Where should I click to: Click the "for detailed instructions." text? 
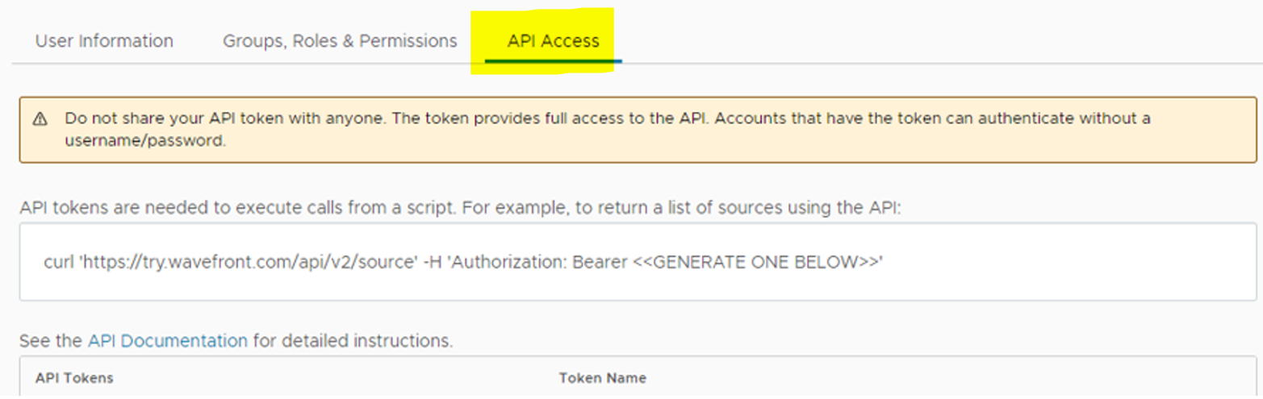point(353,341)
